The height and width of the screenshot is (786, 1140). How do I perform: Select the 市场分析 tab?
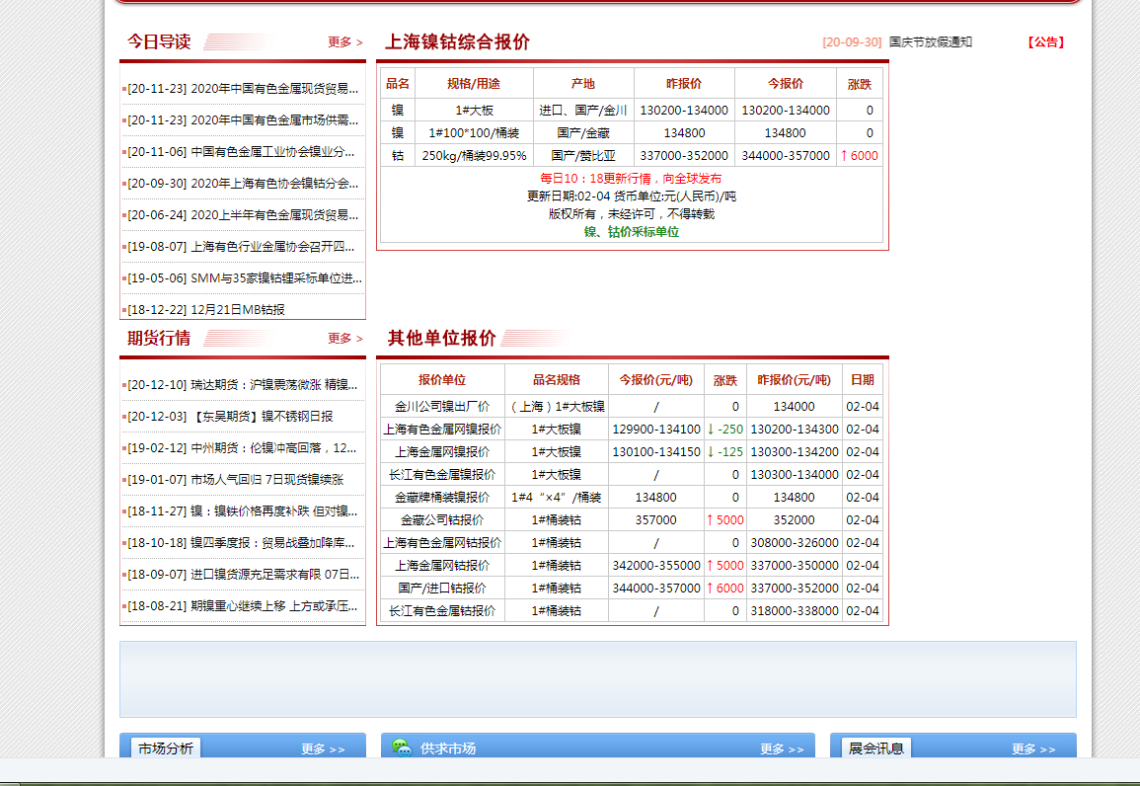coord(166,748)
